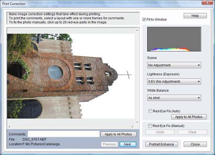The height and width of the screenshot is (155, 215).
Task: Click inside the Comments text field
Action: (x=64, y=134)
